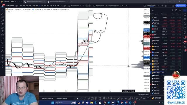Select the zoom-in magnifier tool
The width and height of the screenshot is (187, 105).
[3, 43]
